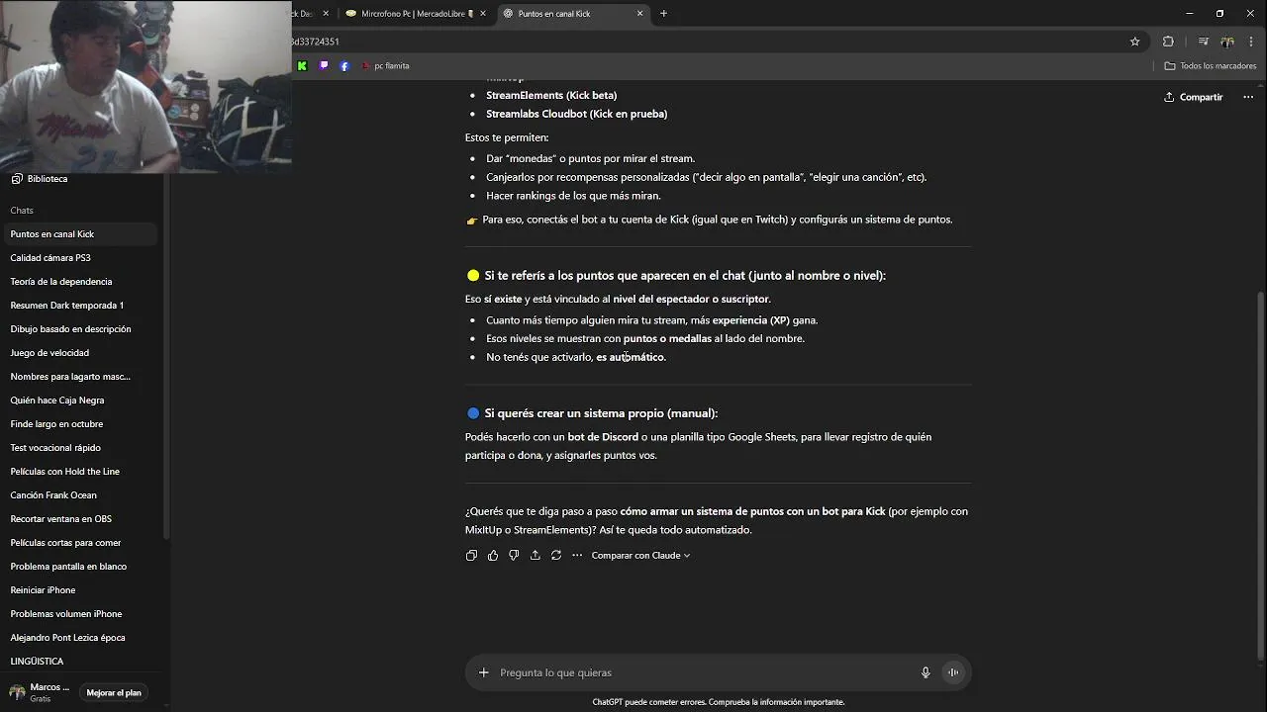
Task: Open the Test vocacional rápido chat
Action: (x=79, y=448)
